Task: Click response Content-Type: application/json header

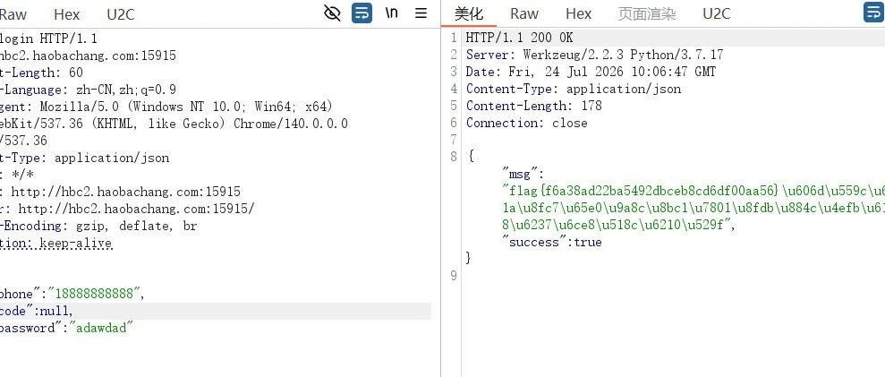Action: 574,89
